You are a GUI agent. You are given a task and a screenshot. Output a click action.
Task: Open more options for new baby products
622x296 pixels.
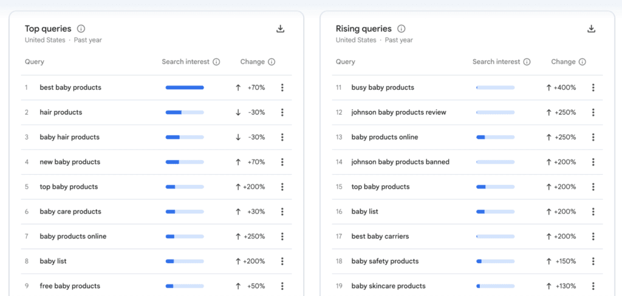pos(282,162)
